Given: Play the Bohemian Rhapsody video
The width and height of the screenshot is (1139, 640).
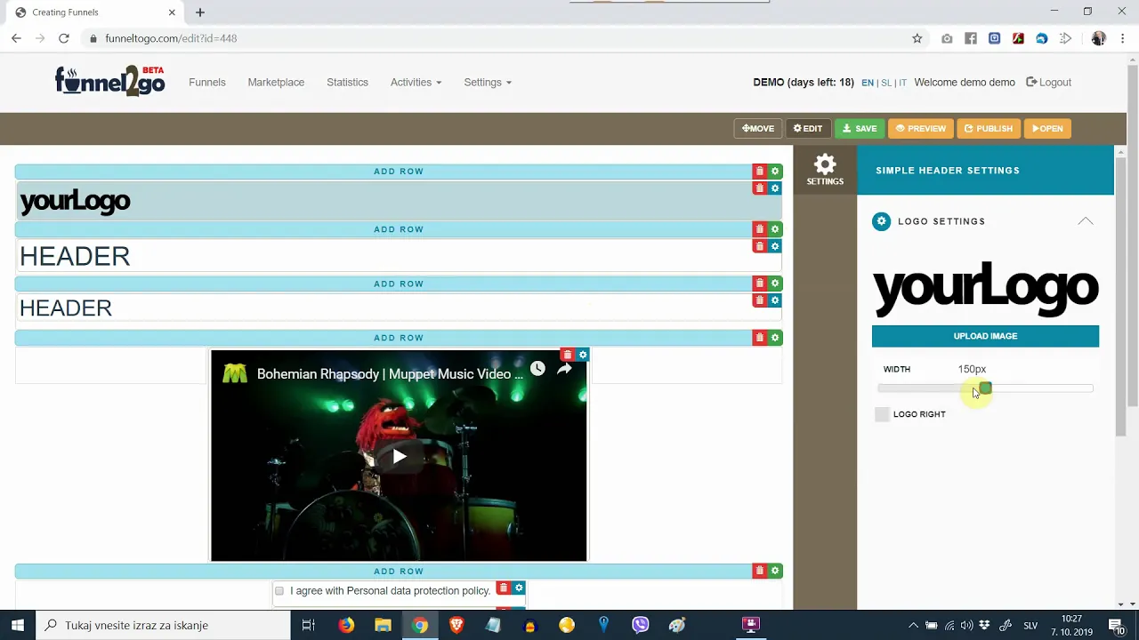Looking at the screenshot, I should (399, 456).
